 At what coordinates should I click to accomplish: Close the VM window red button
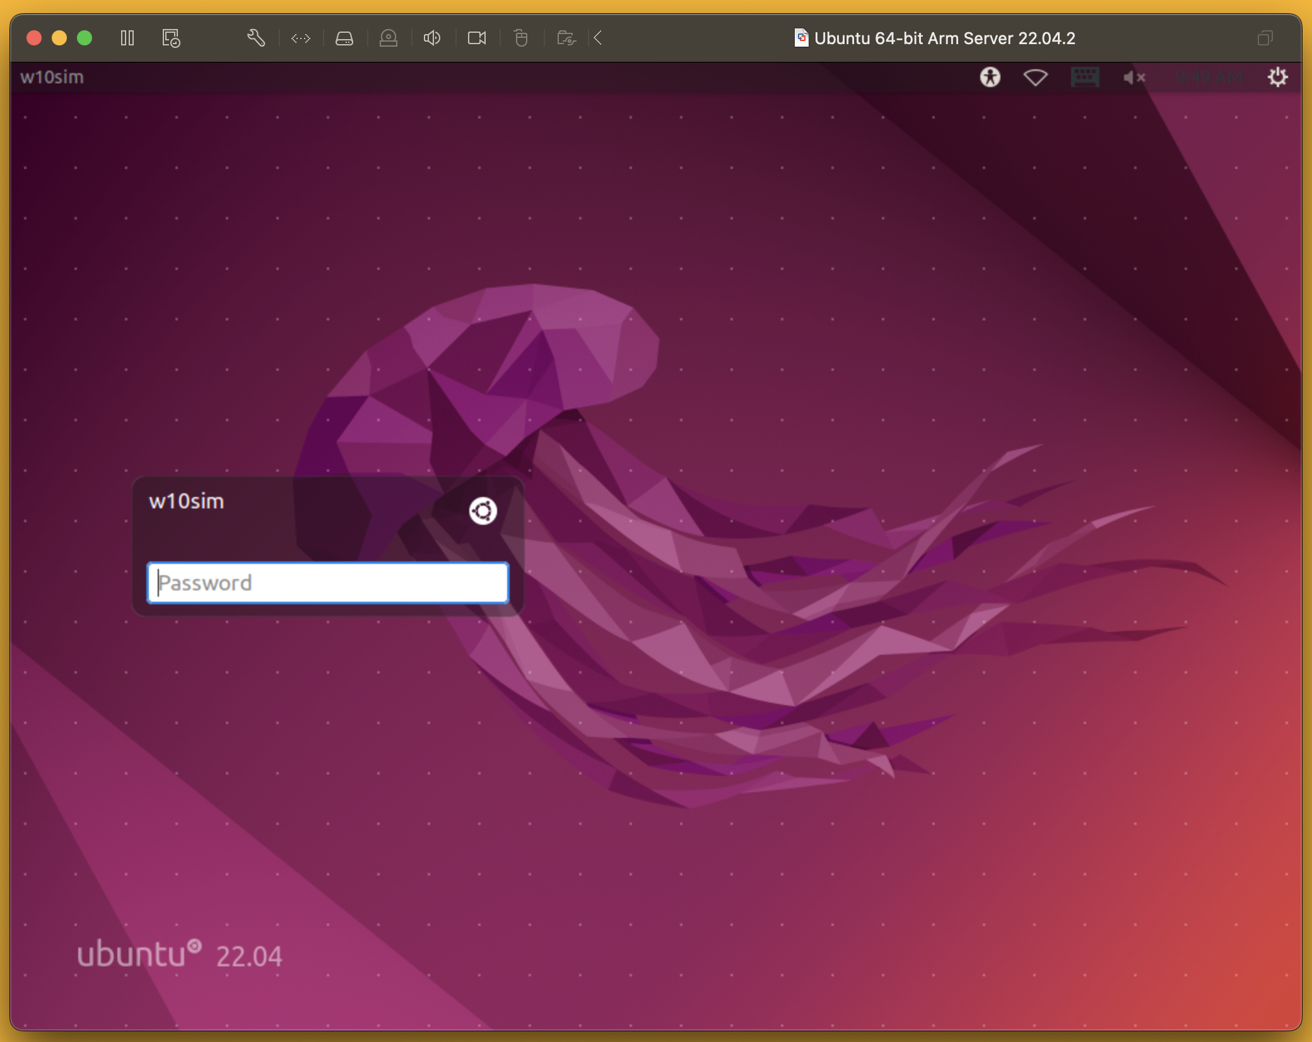tap(34, 38)
